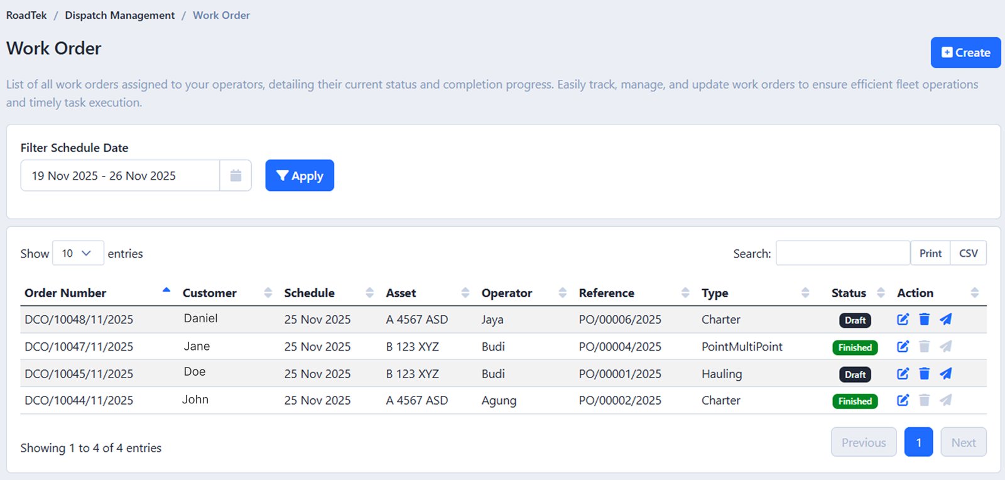Export table using CSV button
This screenshot has height=480, width=1005.
pos(968,253)
